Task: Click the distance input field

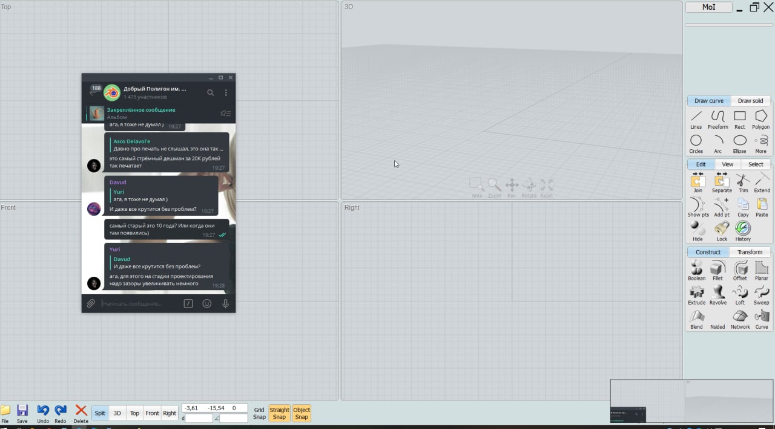Action: pyautogui.click(x=199, y=418)
